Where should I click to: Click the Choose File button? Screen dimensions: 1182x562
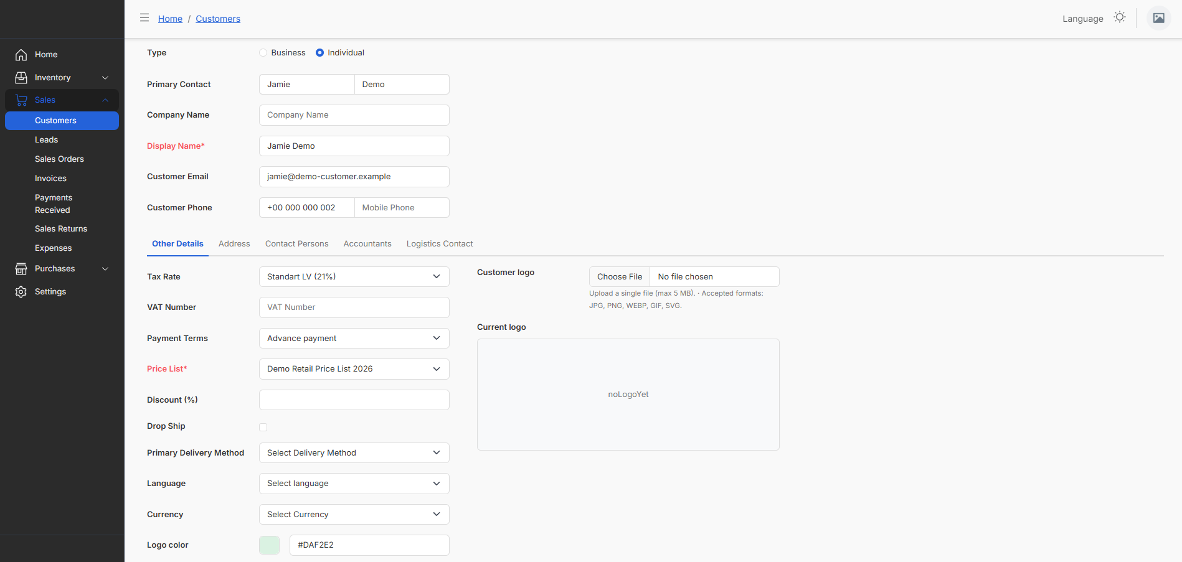pos(620,277)
